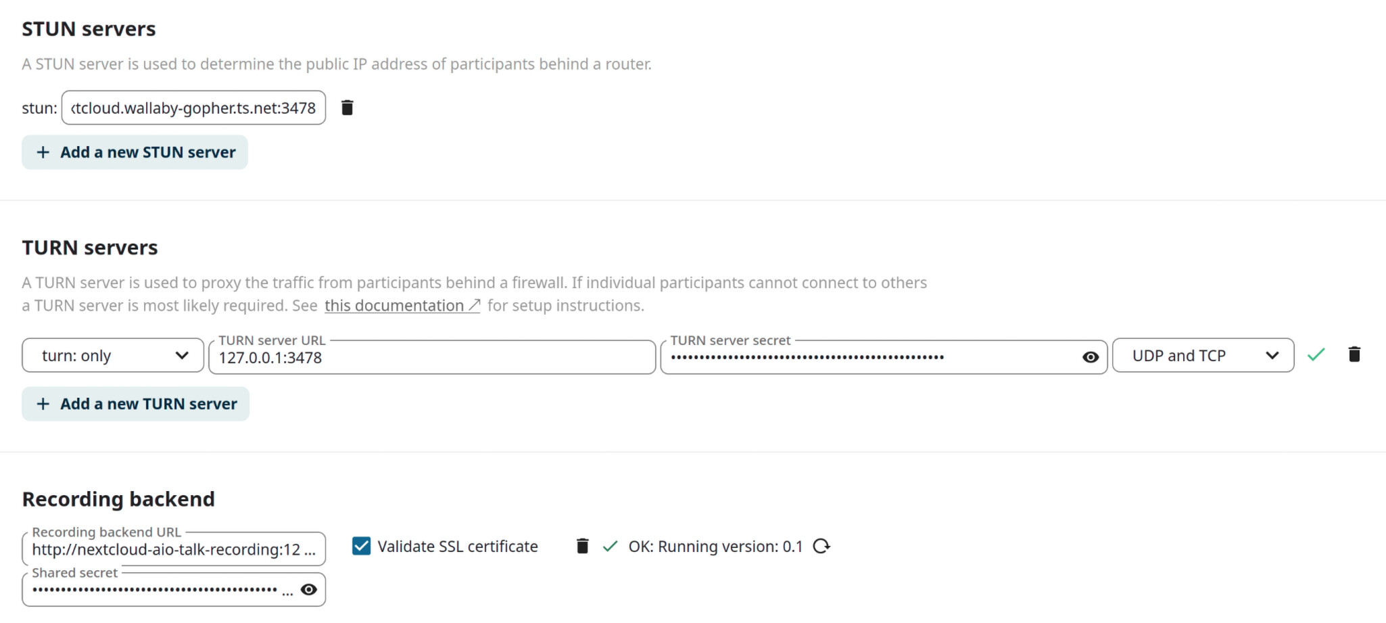This screenshot has width=1386, height=623.
Task: Click the green TURN server test checkmark
Action: (x=1316, y=354)
